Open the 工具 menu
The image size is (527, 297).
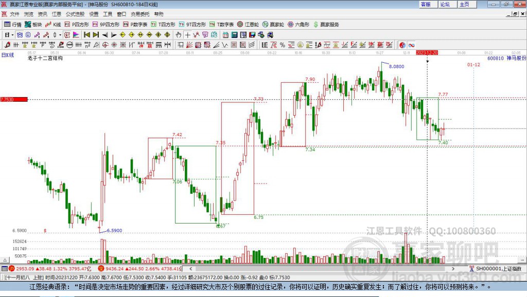[x=108, y=14]
